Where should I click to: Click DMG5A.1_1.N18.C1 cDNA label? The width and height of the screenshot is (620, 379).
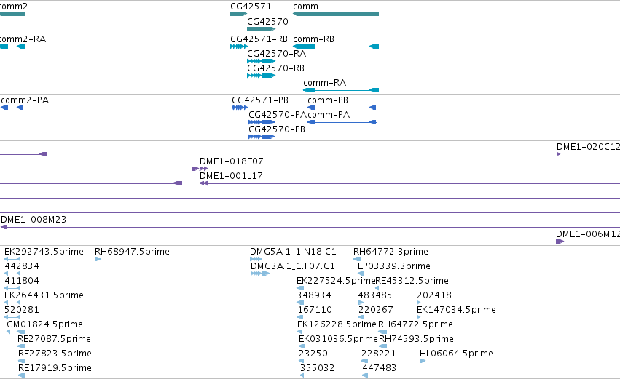pos(293,252)
